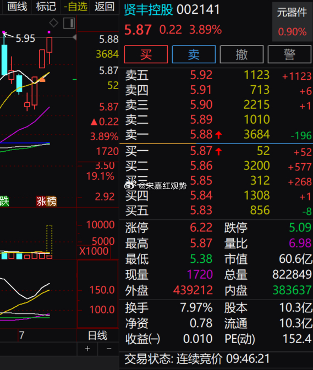
Task: Select the 日线 daily period label
Action: pos(97,335)
